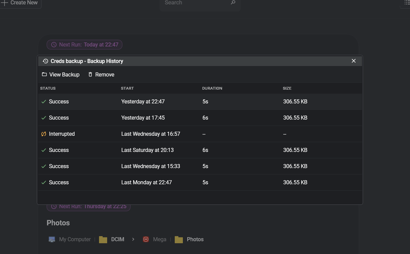Click Next Run: Today at 22:47 badge
This screenshot has width=410, height=254.
click(x=85, y=44)
